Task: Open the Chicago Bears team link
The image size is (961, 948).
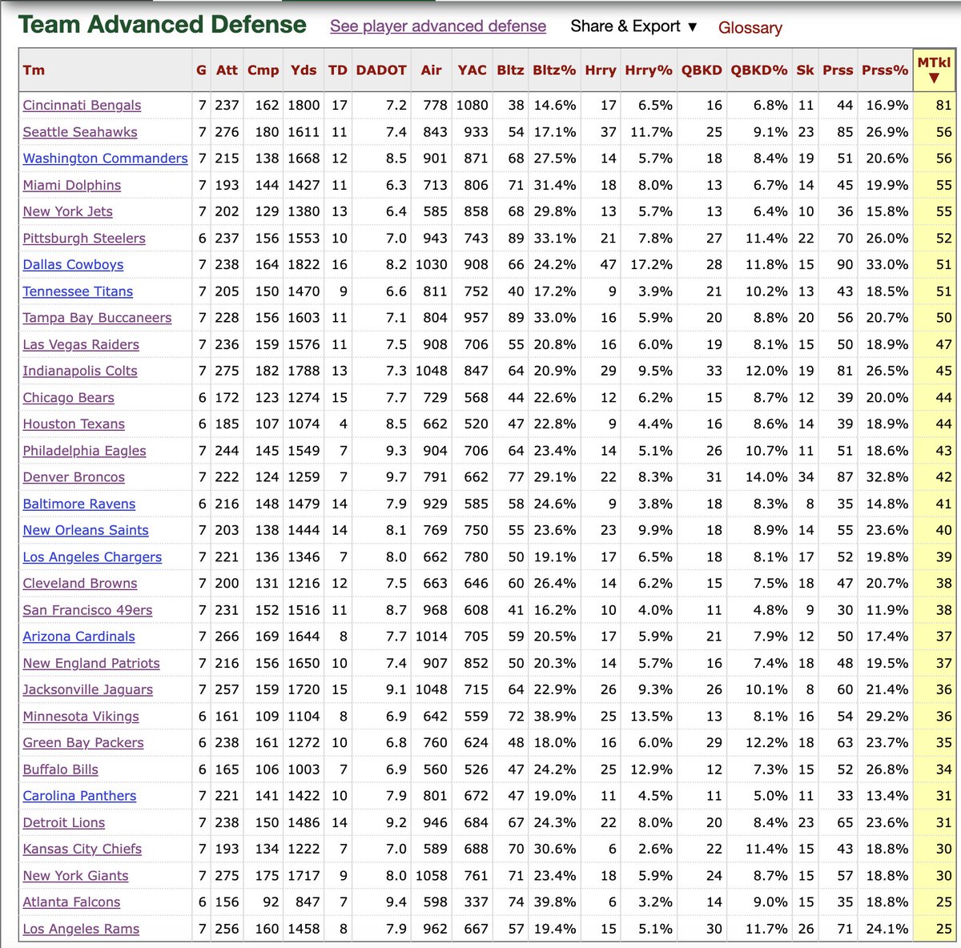Action: pos(68,397)
